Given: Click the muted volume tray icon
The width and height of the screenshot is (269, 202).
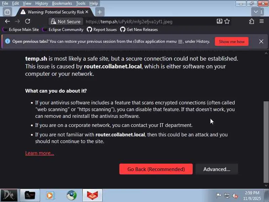Looking at the screenshot, I should tap(235, 196).
